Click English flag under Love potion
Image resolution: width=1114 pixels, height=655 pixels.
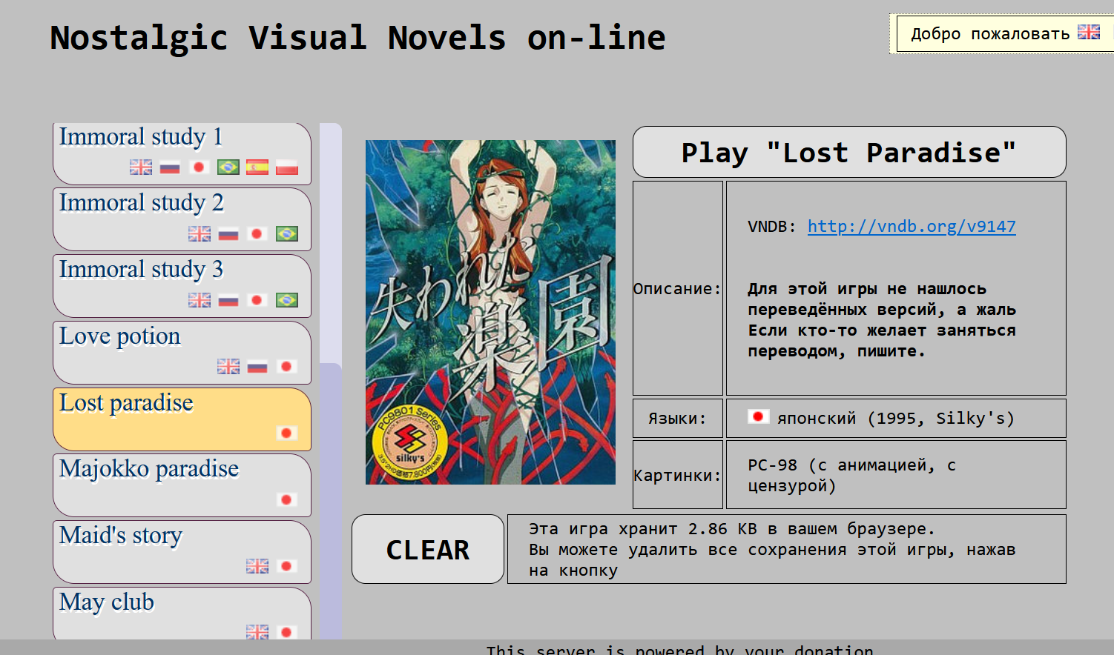click(228, 366)
